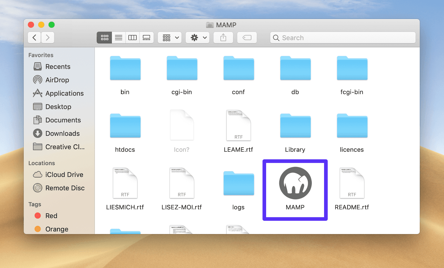Image resolution: width=444 pixels, height=268 pixels.
Task: Click the Back navigation button
Action: pos(34,37)
